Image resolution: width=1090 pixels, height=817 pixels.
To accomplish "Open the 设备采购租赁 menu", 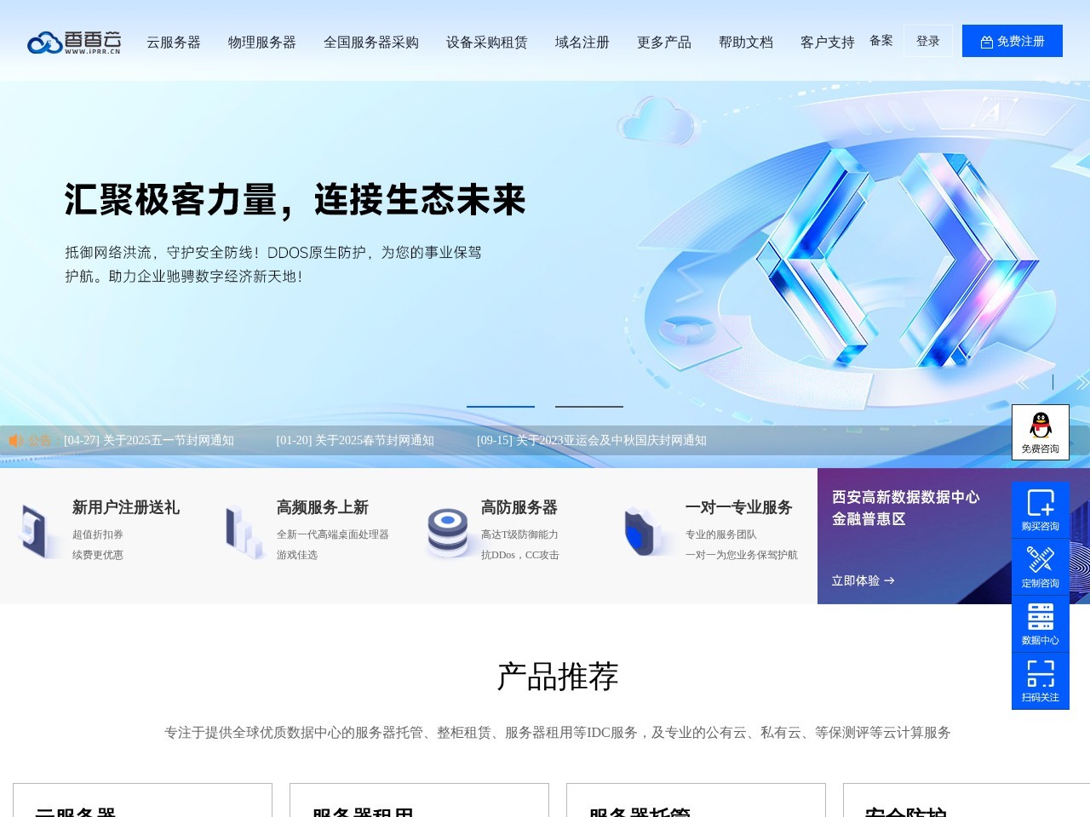I will pos(487,42).
